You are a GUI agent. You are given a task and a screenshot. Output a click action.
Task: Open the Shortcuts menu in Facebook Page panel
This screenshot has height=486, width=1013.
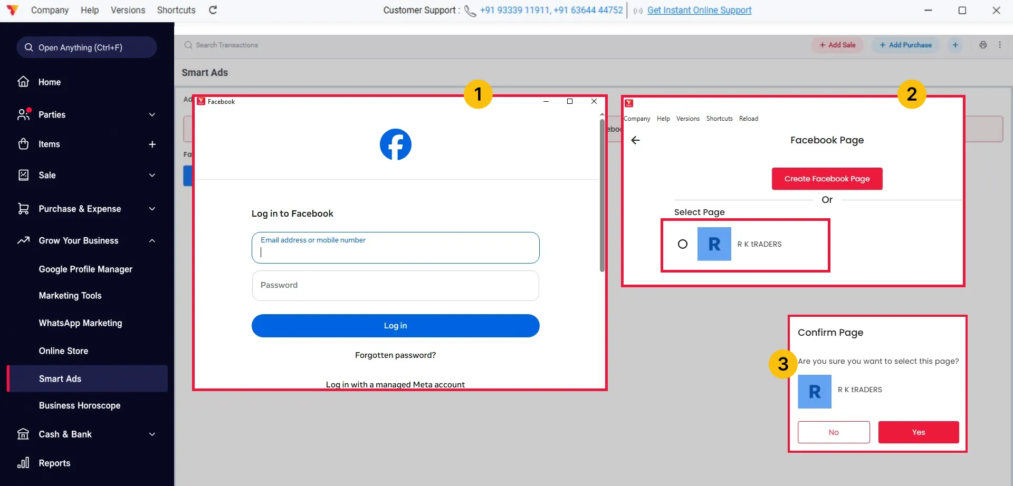719,119
